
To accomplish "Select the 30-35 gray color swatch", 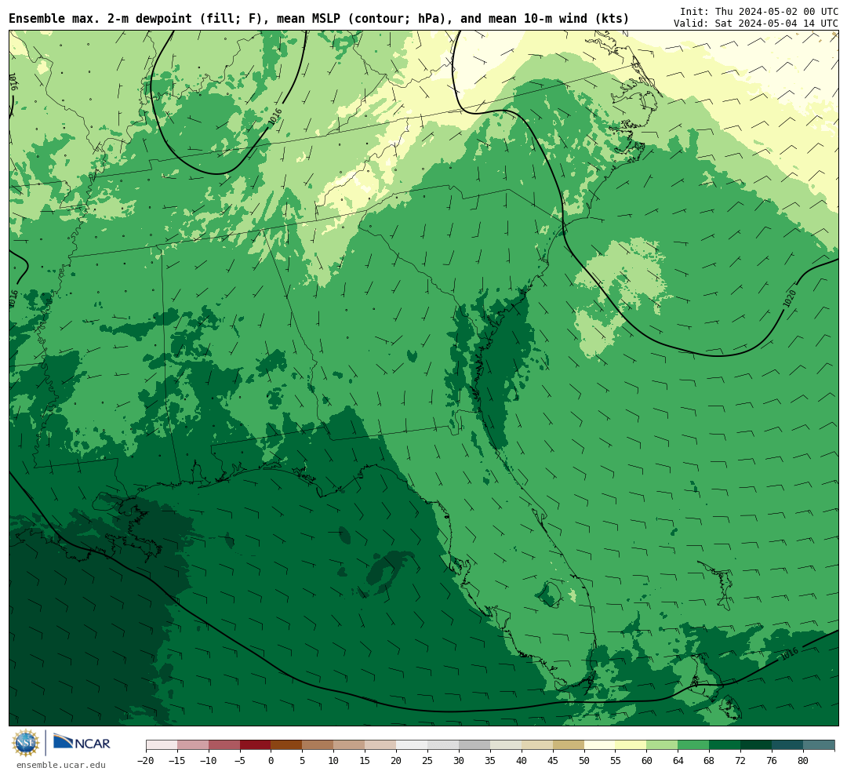I will pos(474,745).
